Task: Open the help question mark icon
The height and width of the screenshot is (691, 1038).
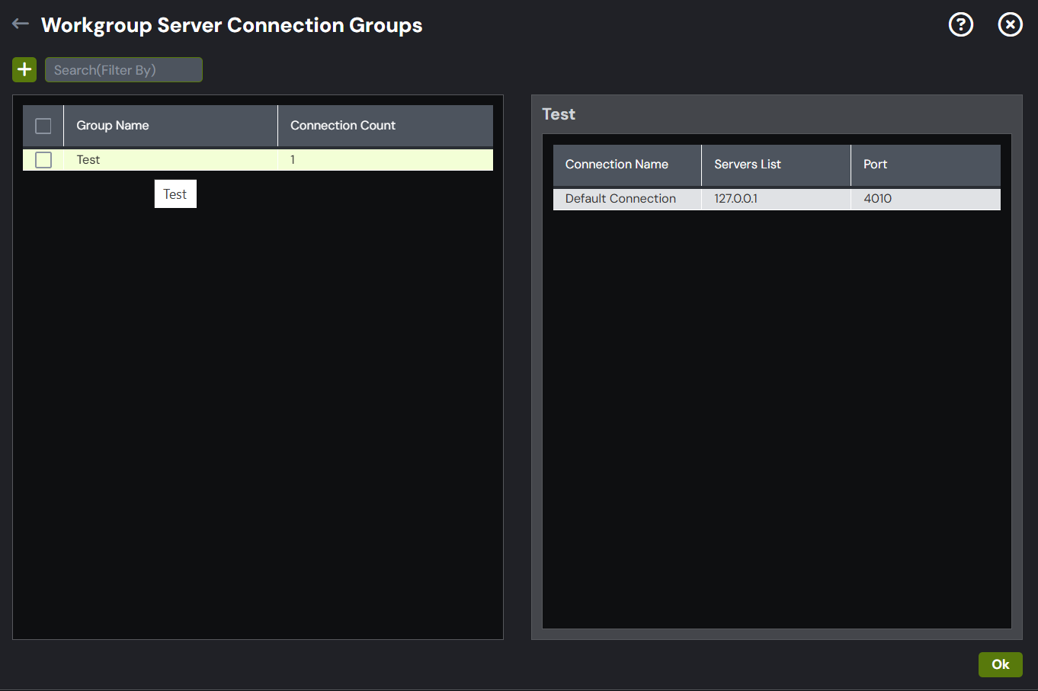Action: coord(961,24)
